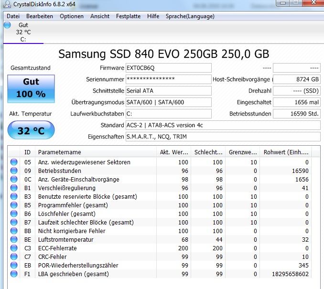
Task: Click the Grenzwe... column header
Action: (x=243, y=152)
